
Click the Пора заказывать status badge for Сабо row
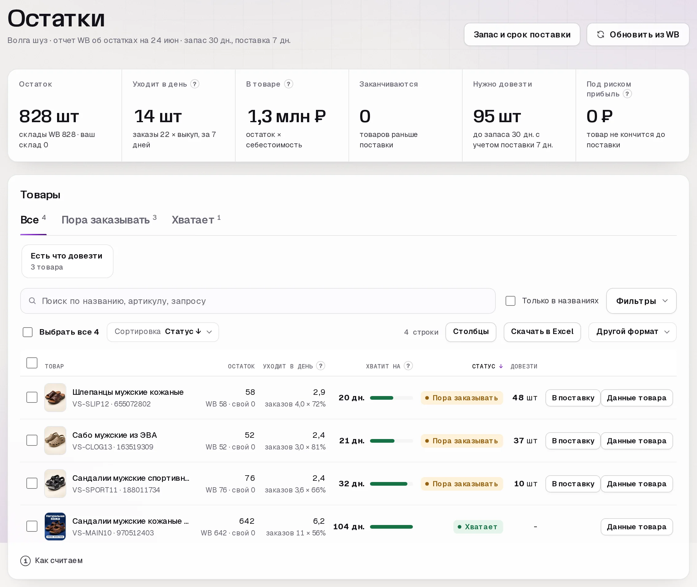pyautogui.click(x=462, y=441)
